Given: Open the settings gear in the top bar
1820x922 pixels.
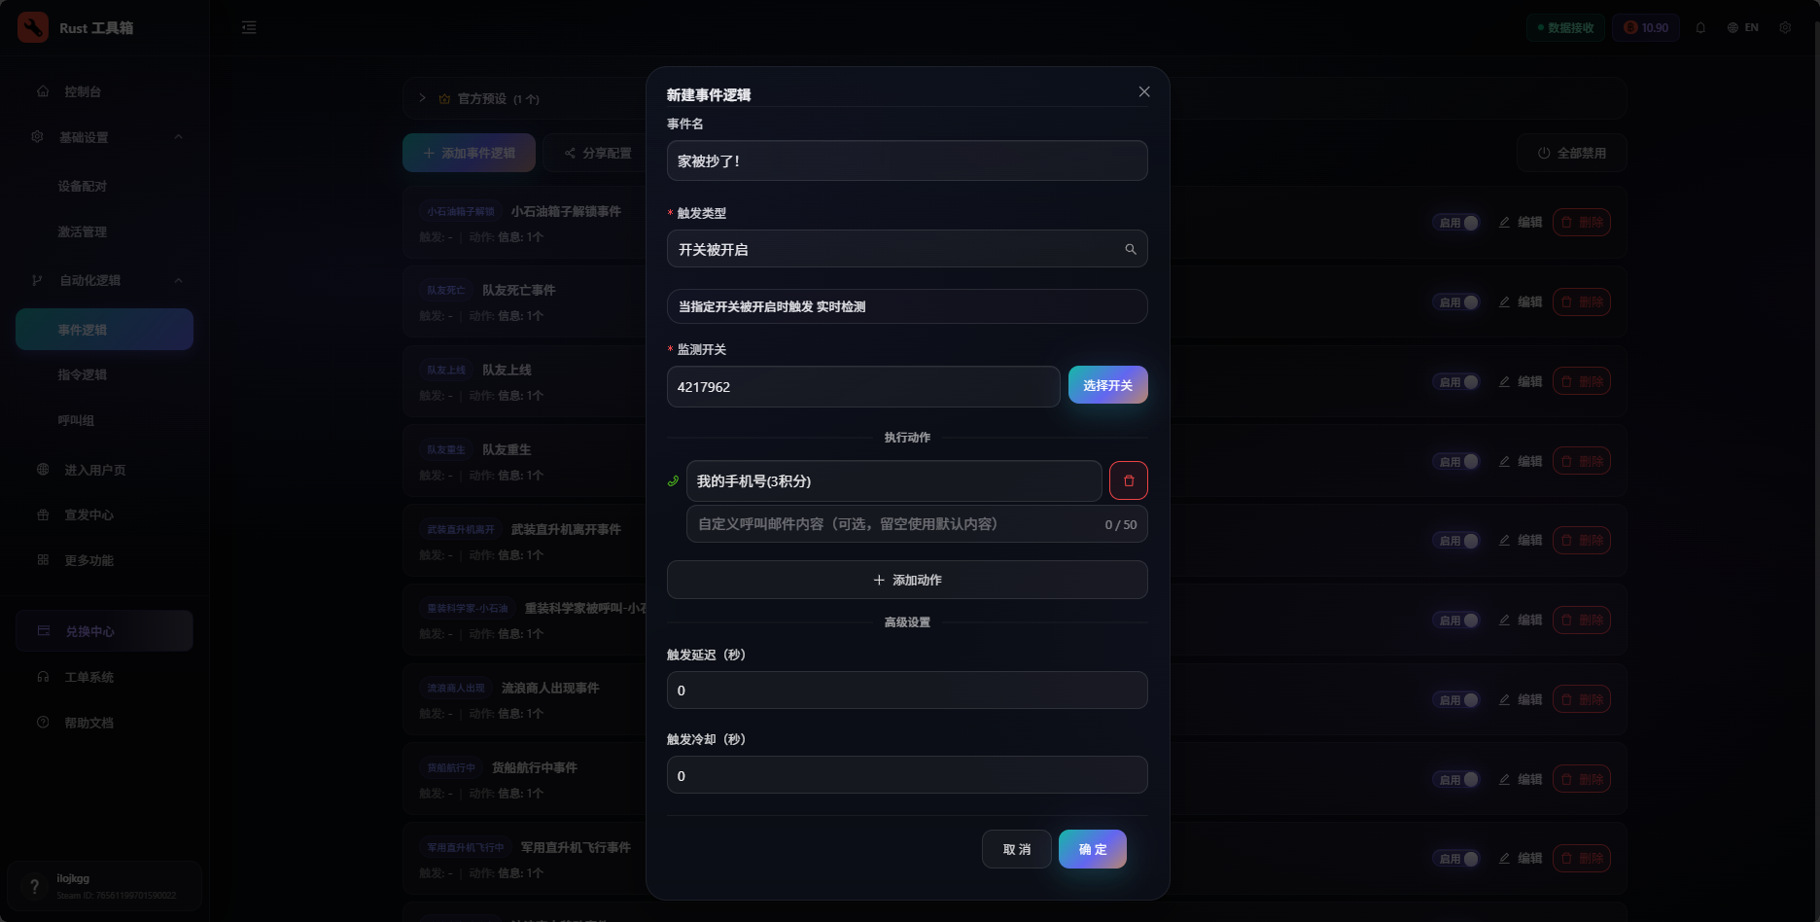Looking at the screenshot, I should (1785, 27).
